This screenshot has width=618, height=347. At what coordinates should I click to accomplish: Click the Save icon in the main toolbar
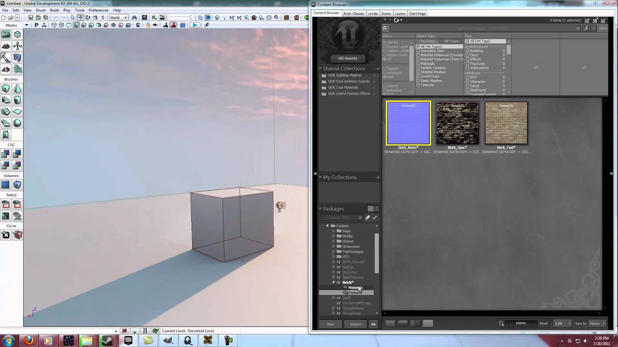tap(30, 17)
